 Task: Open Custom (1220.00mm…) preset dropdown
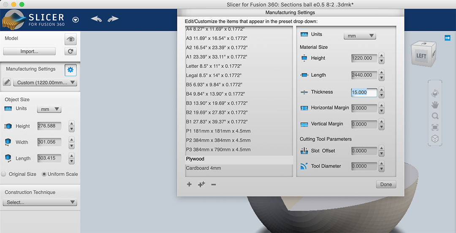[45, 83]
